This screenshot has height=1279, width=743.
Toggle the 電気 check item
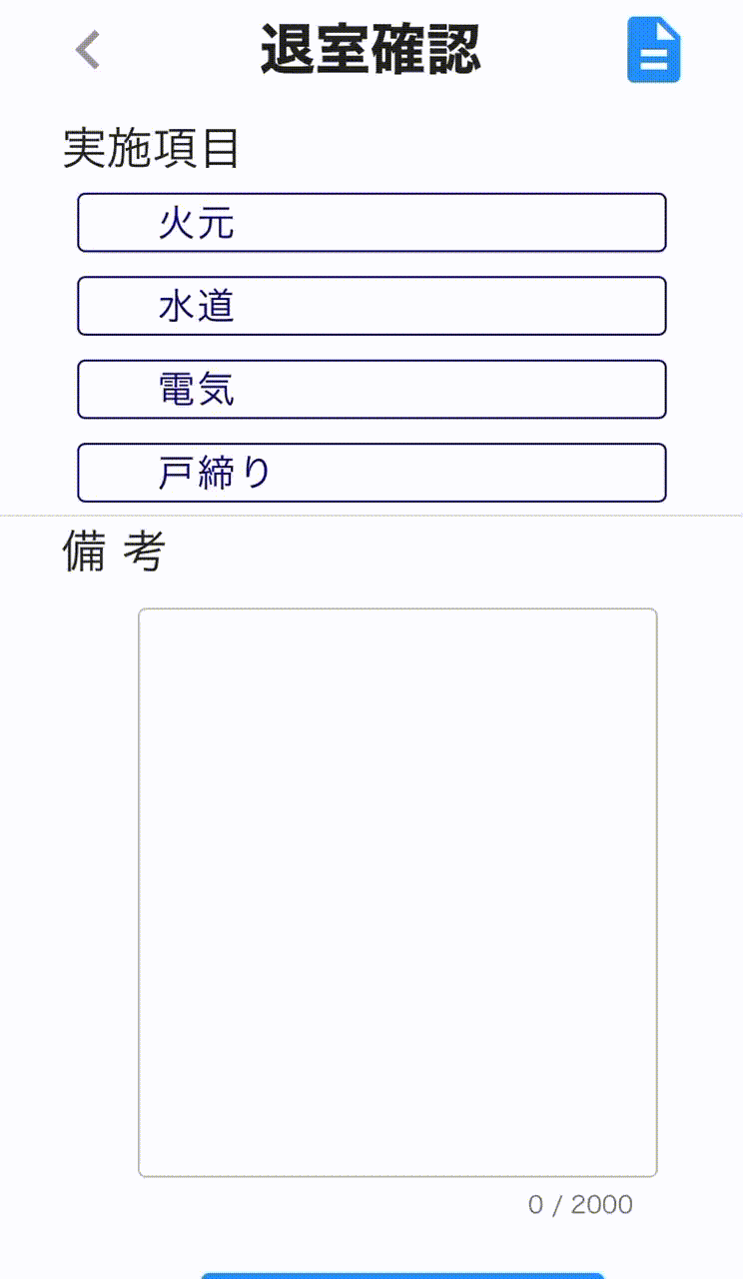pyautogui.click(x=371, y=390)
